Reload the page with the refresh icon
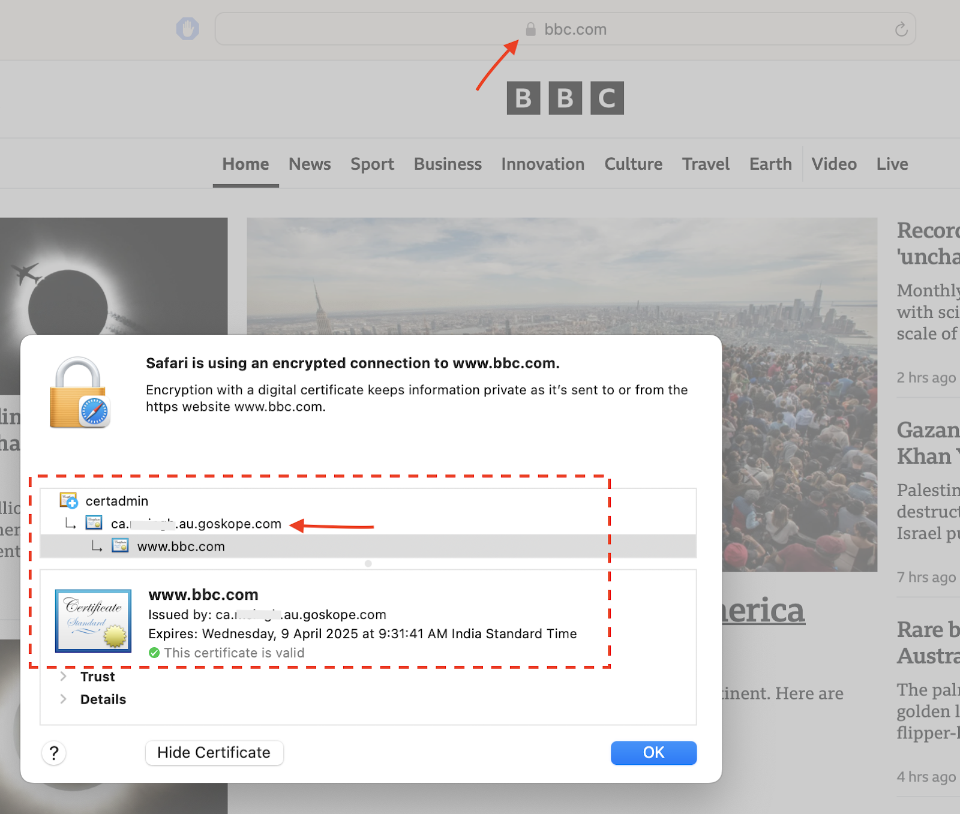 coord(901,29)
